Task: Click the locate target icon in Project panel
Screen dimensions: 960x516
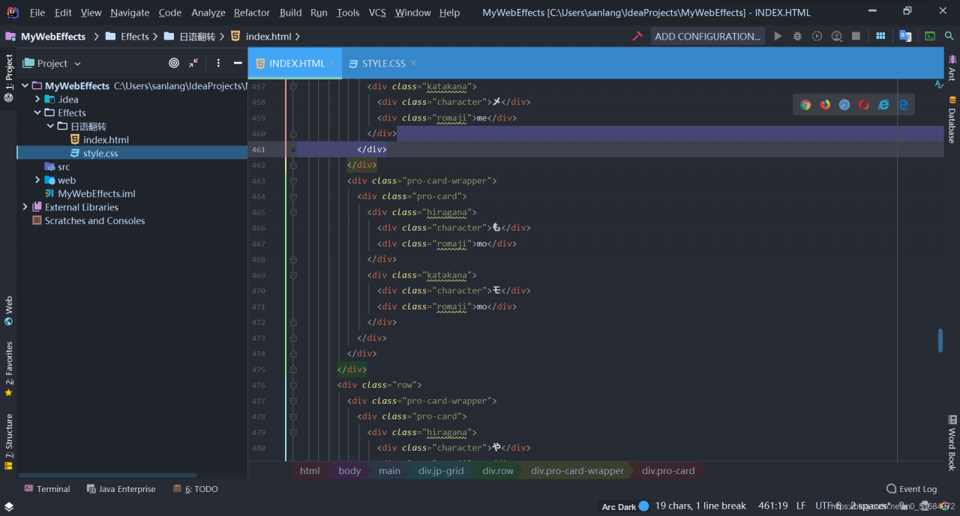Action: point(174,64)
